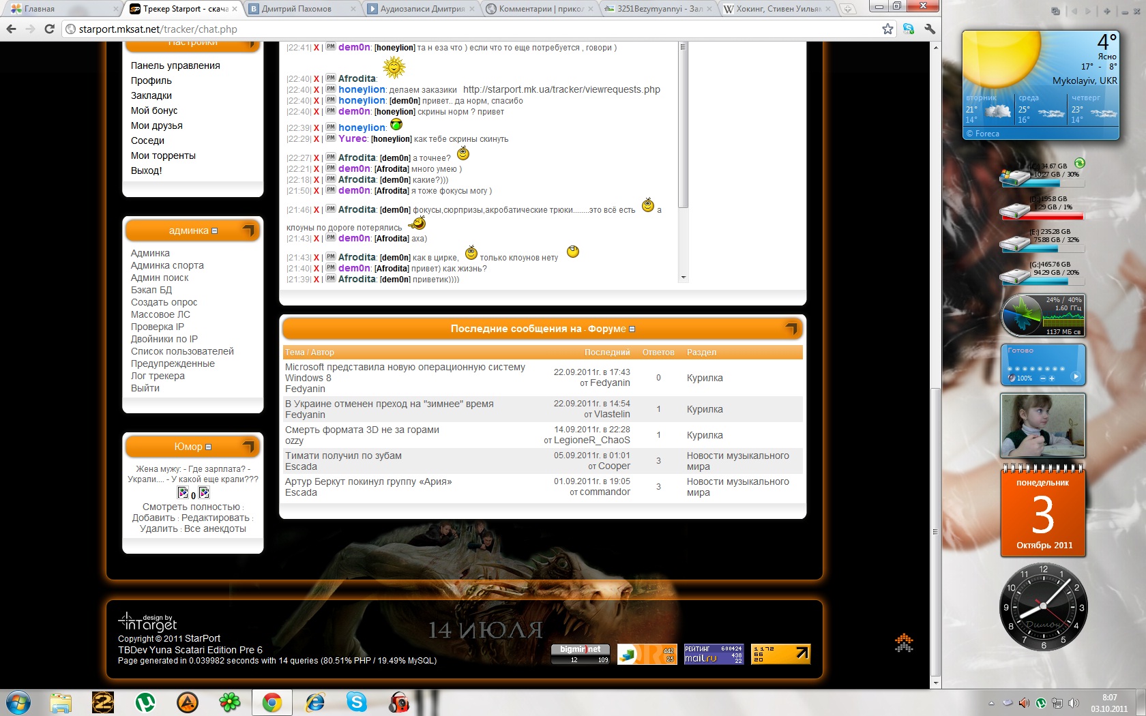Click the PM icon in Afrodita's 22:27 message
1146x716 pixels.
tap(331, 158)
